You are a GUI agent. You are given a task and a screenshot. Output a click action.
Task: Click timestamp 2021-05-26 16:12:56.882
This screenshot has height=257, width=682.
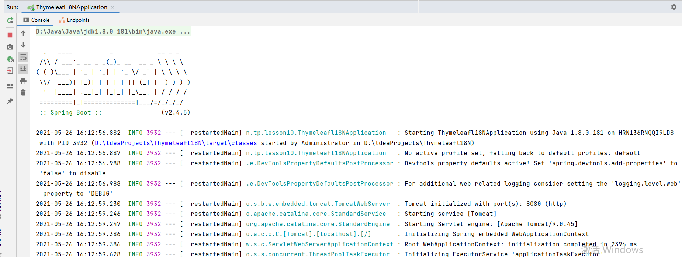tap(78, 133)
